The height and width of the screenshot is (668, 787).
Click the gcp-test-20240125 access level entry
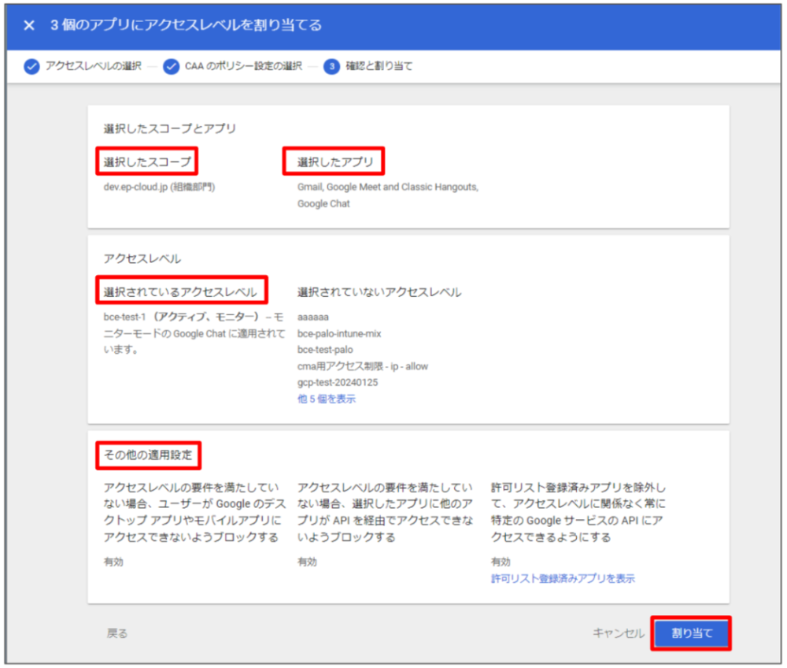point(338,382)
